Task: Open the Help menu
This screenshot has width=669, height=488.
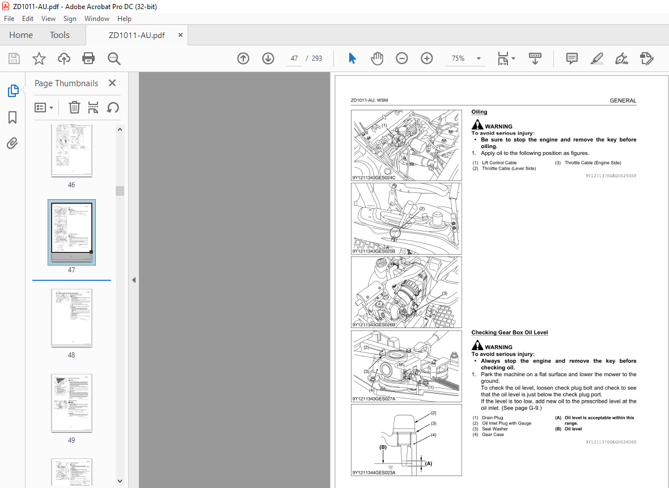Action: pyautogui.click(x=124, y=18)
